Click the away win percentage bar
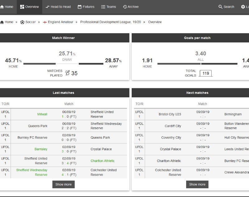The image size is (249, 197). pos(91,64)
